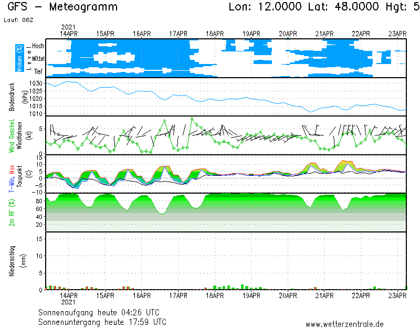Image resolution: width=420 pixels, height=328 pixels.
Task: Click the Mittel cloud level label
Action: (38, 59)
